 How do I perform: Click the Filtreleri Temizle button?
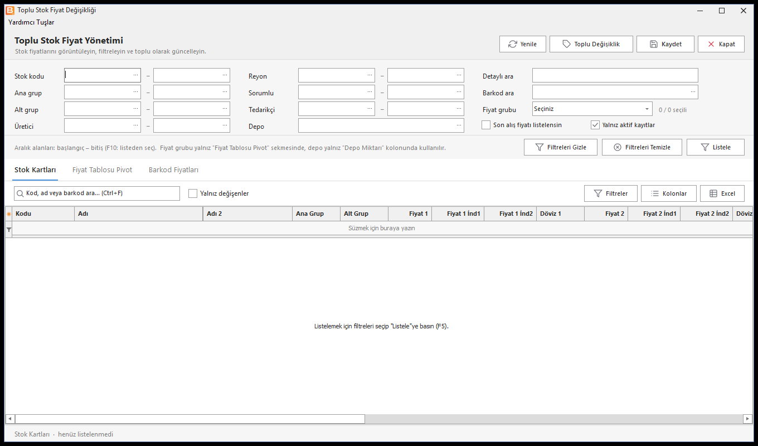(642, 147)
